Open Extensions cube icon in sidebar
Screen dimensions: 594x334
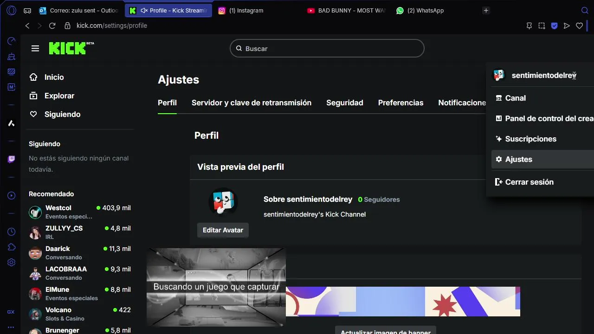(11, 247)
